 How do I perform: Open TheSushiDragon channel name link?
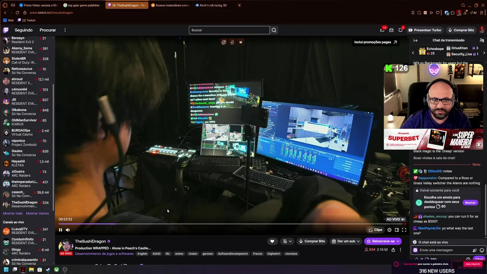tap(90, 241)
